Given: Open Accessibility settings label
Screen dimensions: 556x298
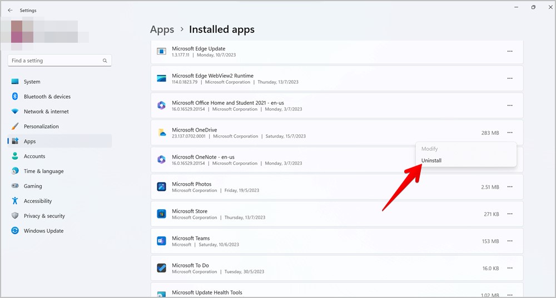Looking at the screenshot, I should (38, 201).
